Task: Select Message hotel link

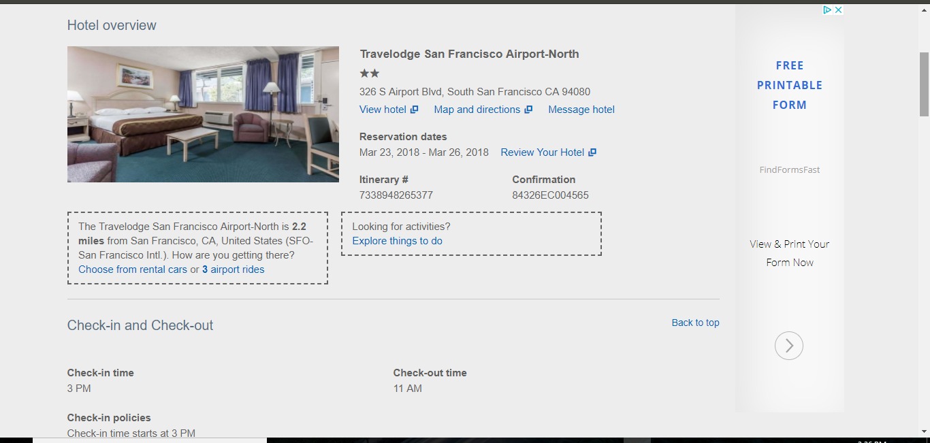Action: coord(581,110)
